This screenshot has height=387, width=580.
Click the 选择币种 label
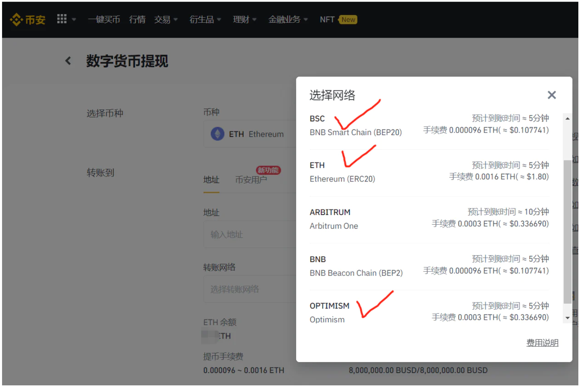tap(105, 113)
